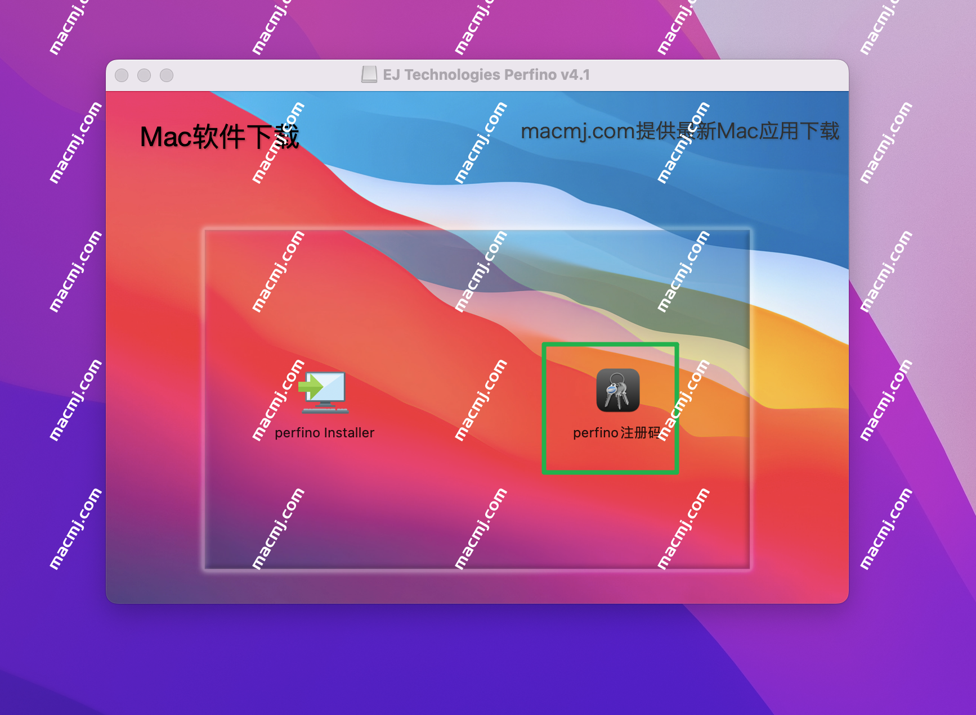Viewport: 976px width, 715px height.
Task: Minimize the Perfino disk image window
Action: tap(144, 75)
